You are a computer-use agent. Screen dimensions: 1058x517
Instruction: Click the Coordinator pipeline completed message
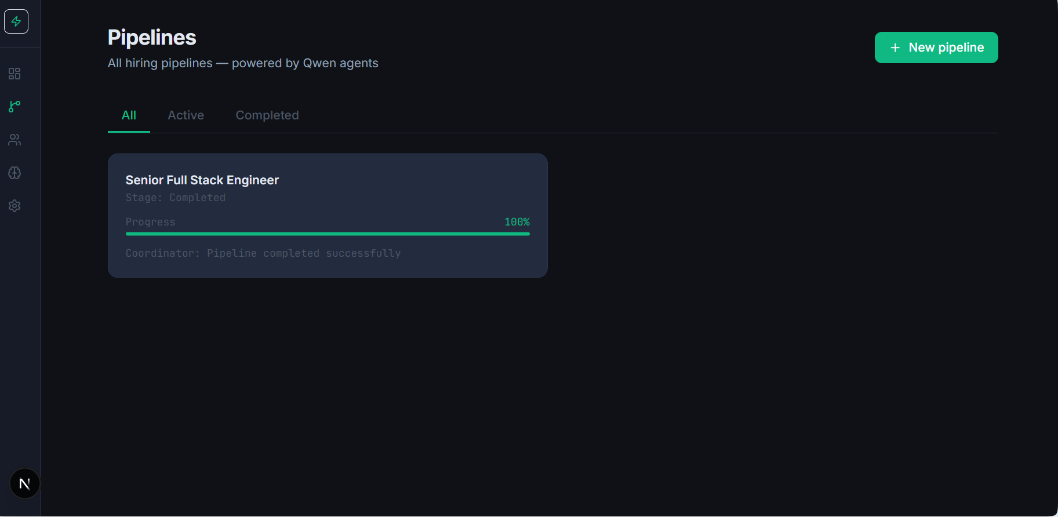click(x=263, y=253)
